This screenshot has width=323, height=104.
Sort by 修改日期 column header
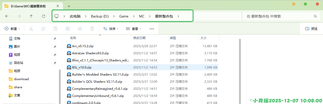point(139,38)
